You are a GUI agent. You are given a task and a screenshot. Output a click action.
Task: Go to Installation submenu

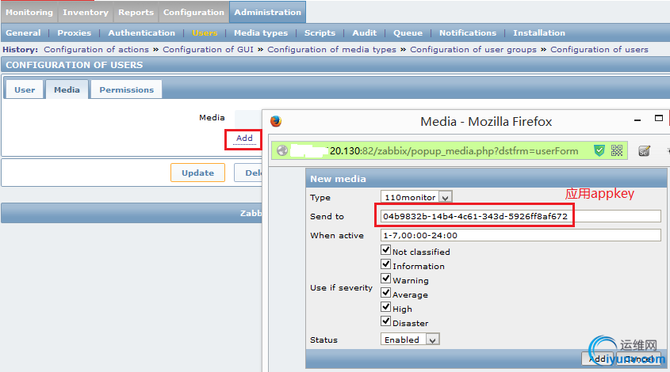coord(539,33)
